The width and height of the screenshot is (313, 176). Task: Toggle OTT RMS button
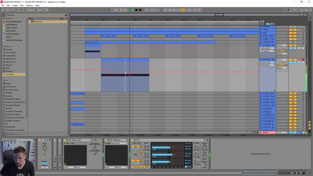point(146,167)
